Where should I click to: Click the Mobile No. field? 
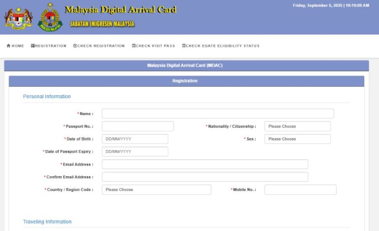[x=301, y=190]
